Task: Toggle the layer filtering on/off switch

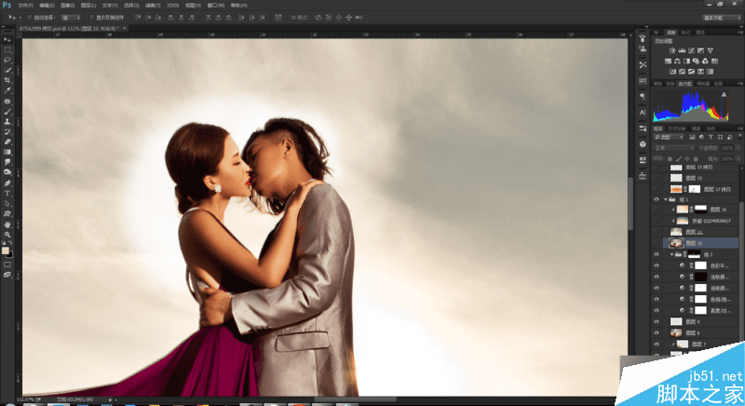Action: (739, 137)
